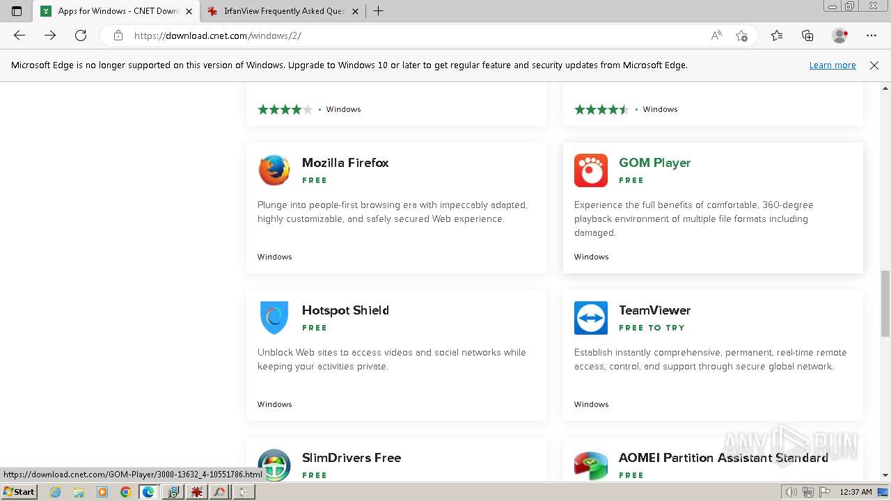Open the SlimDrivers Free app icon

click(x=274, y=465)
